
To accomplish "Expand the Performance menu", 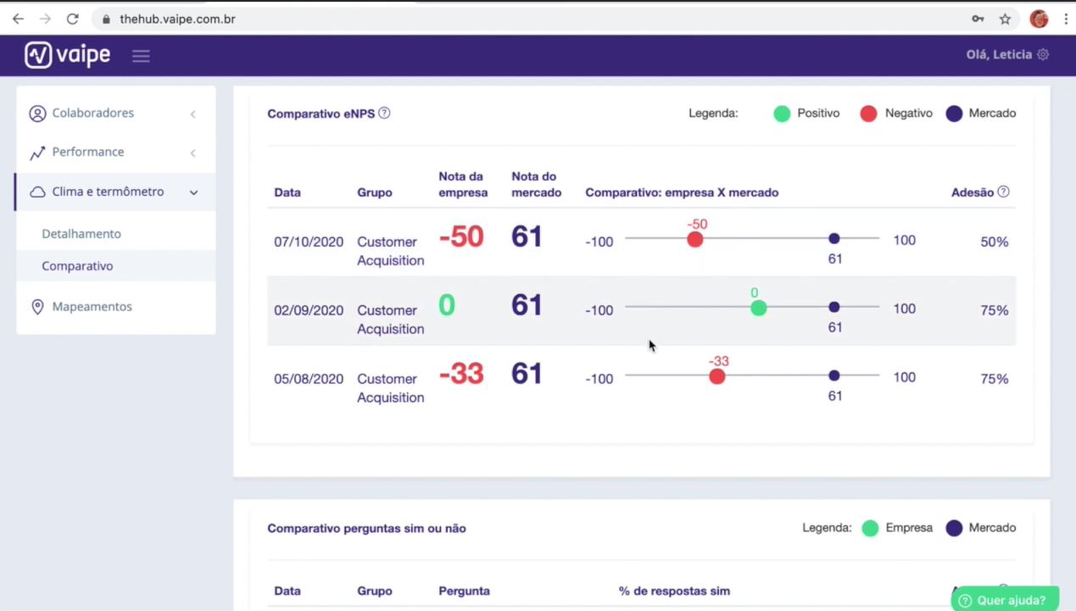I will [192, 152].
